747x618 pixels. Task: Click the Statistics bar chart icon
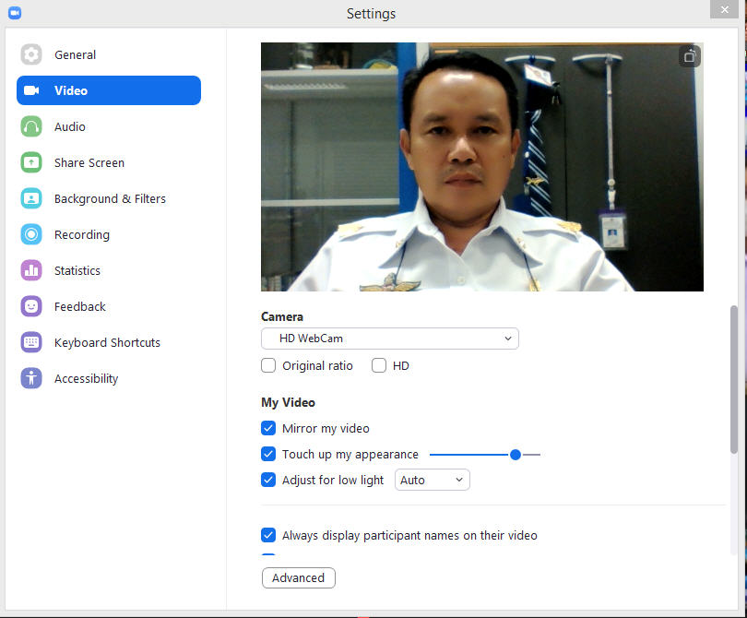click(x=31, y=270)
